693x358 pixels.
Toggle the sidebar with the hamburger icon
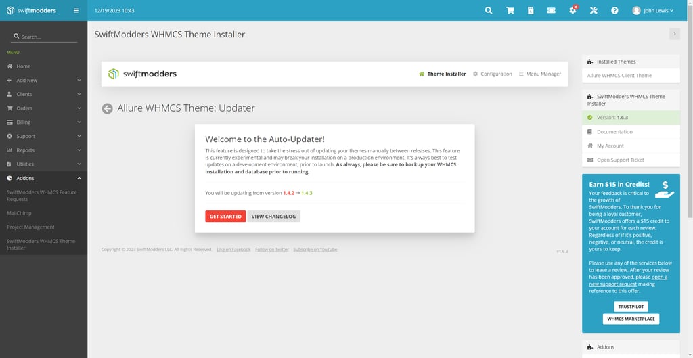(x=76, y=11)
